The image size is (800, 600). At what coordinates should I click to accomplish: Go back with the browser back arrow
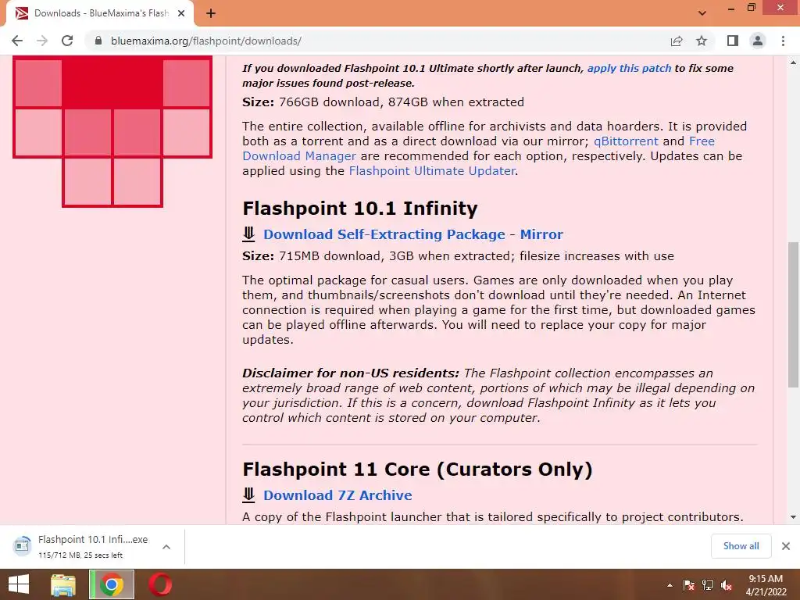click(17, 41)
